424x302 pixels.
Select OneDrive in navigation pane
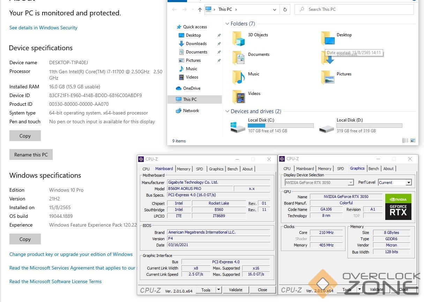coord(192,88)
